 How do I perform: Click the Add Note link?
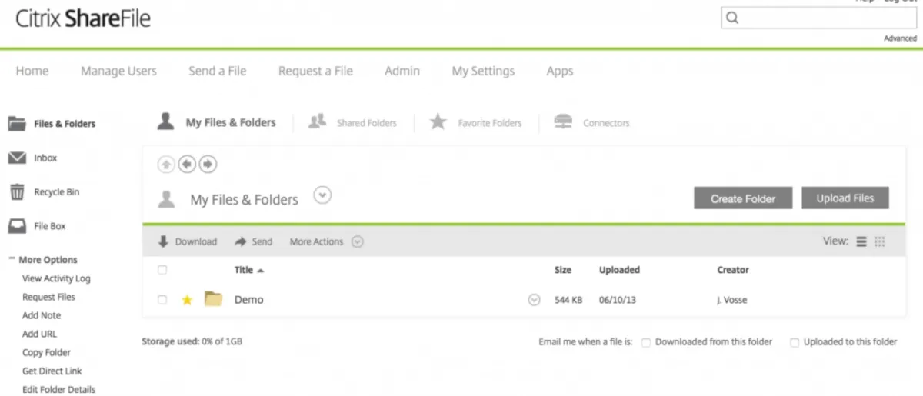pyautogui.click(x=42, y=315)
